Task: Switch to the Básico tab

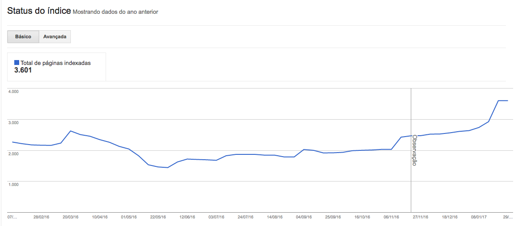Action: click(x=23, y=37)
